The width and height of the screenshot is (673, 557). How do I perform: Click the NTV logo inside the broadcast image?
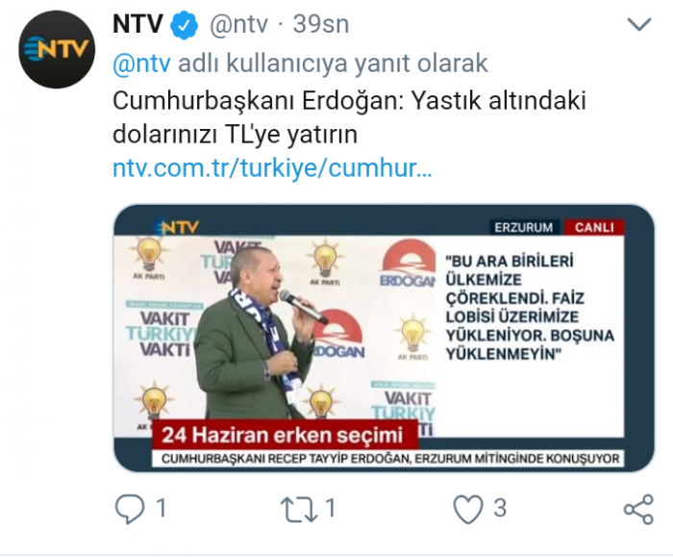coord(177,227)
